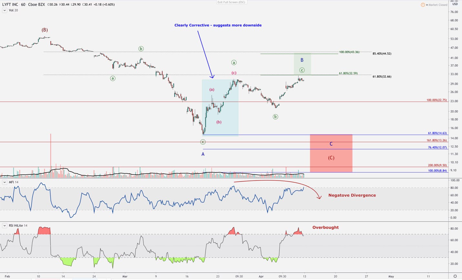
Task: Select the blue downward arrow annotation
Action: [205, 54]
